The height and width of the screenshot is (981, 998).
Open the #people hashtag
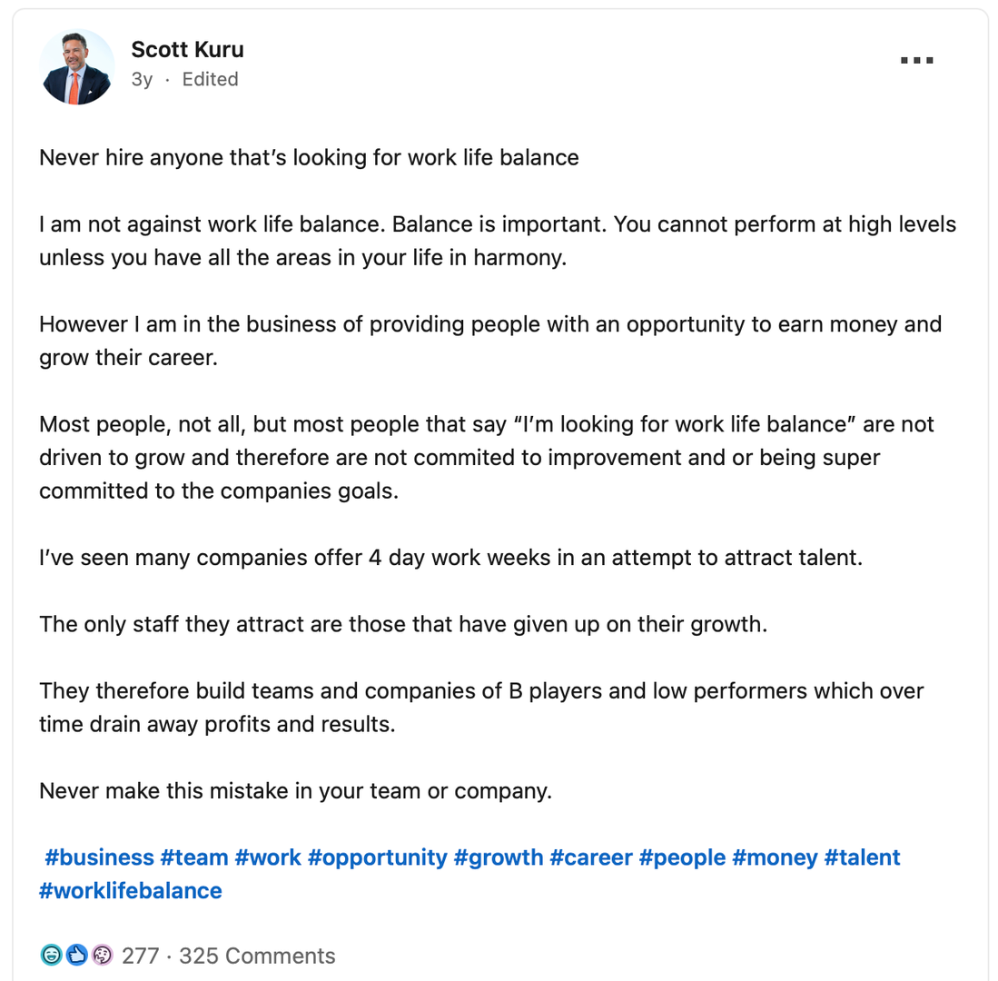tap(682, 857)
